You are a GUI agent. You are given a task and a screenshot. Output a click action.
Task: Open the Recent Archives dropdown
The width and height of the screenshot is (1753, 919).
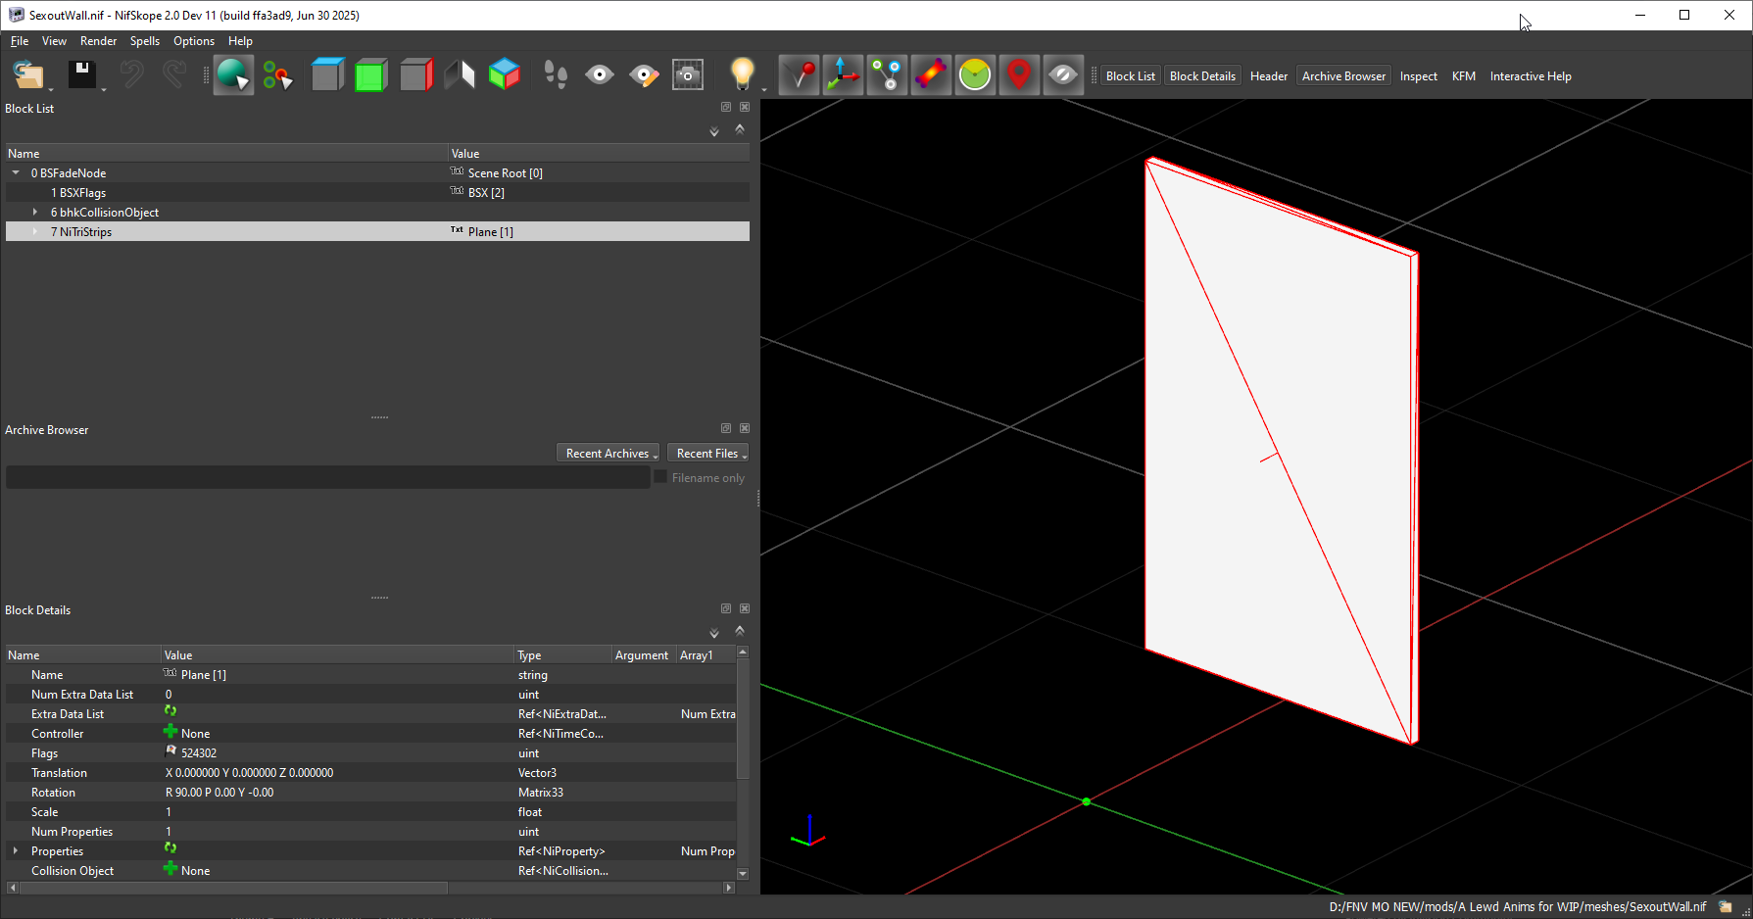point(609,454)
